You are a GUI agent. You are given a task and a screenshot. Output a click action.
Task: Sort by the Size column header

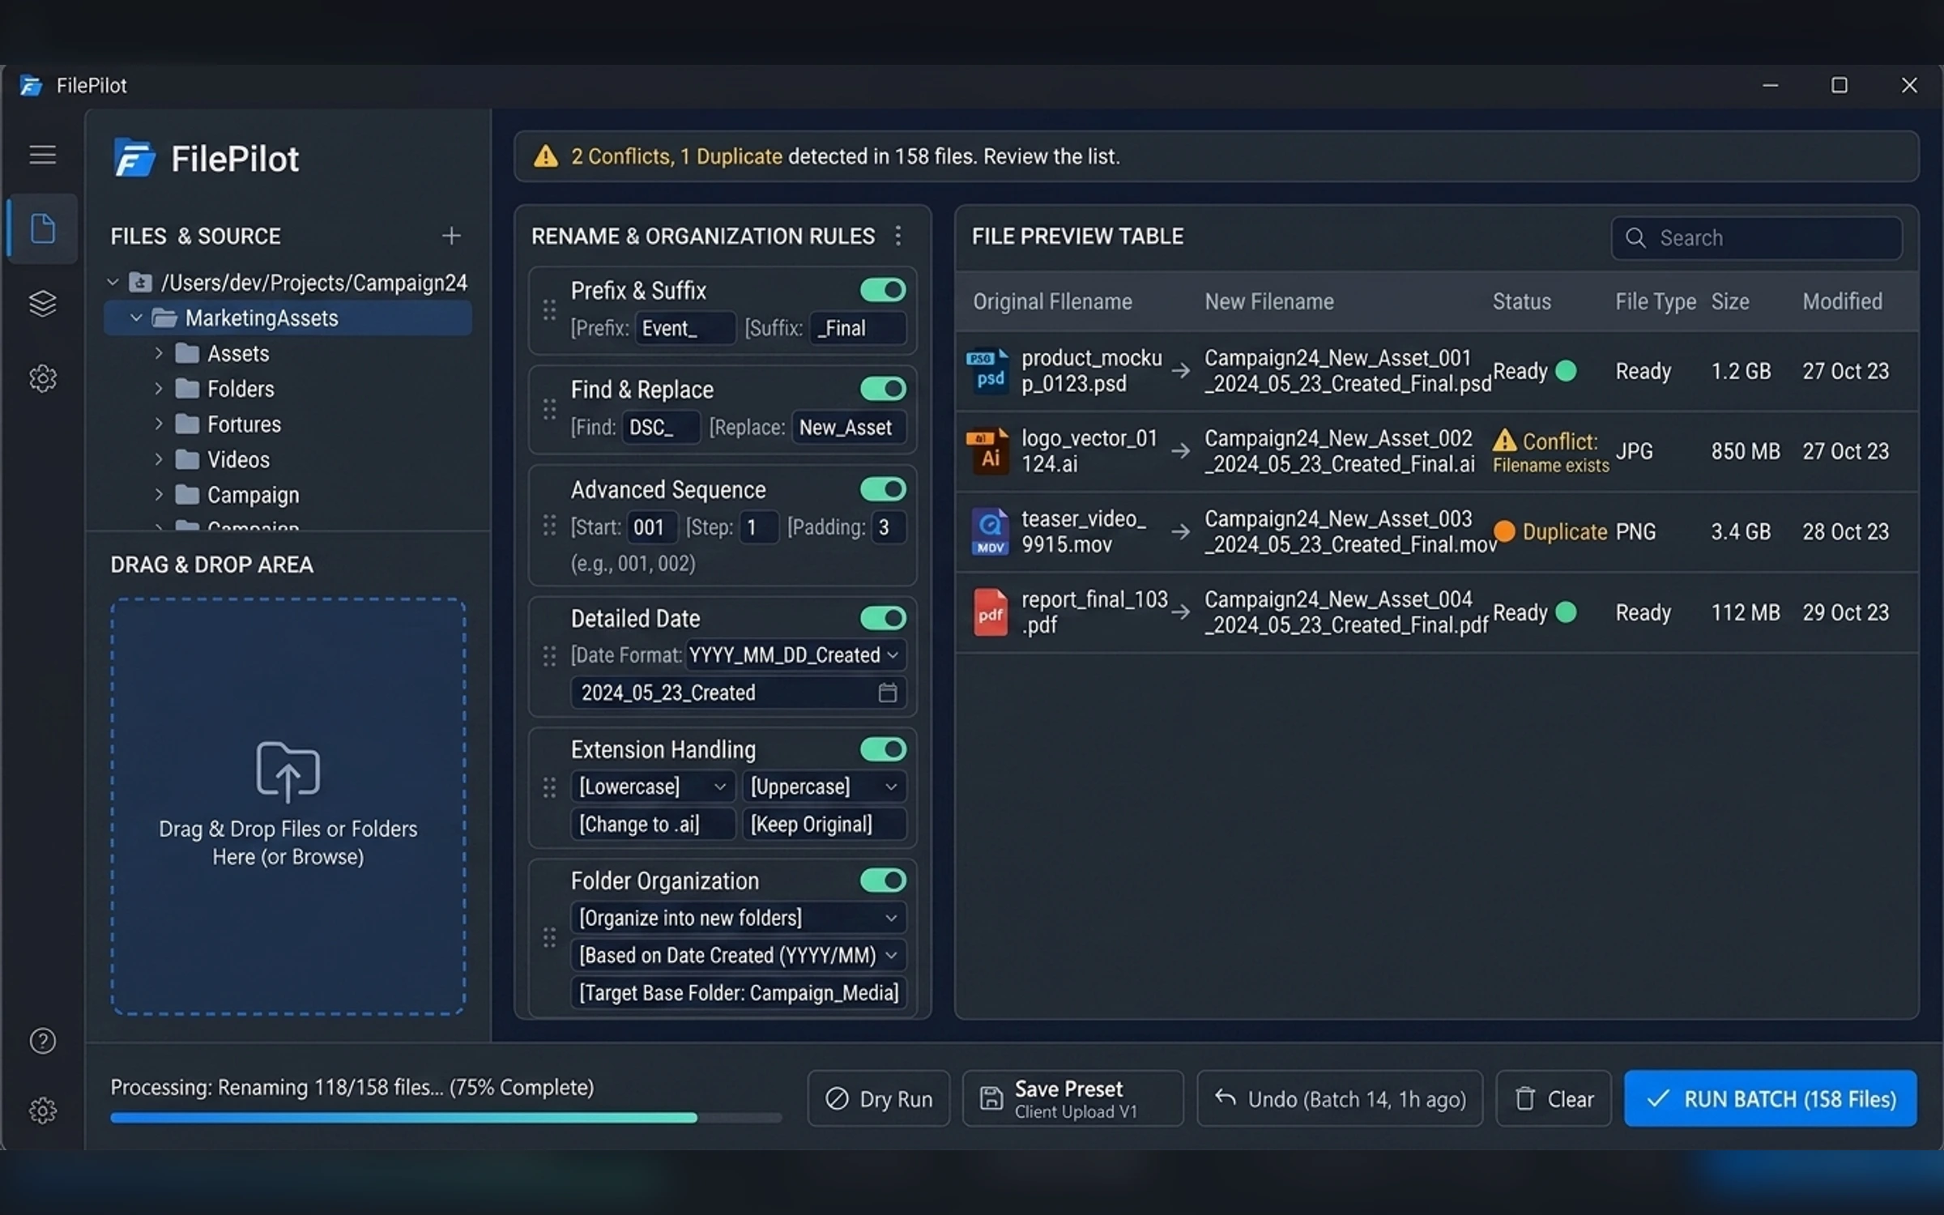click(x=1730, y=301)
